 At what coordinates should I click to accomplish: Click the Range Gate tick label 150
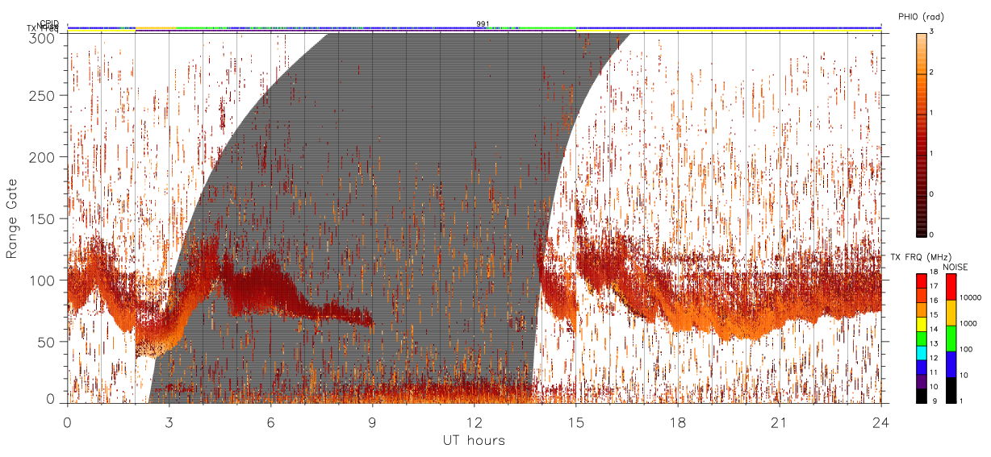tap(43, 218)
